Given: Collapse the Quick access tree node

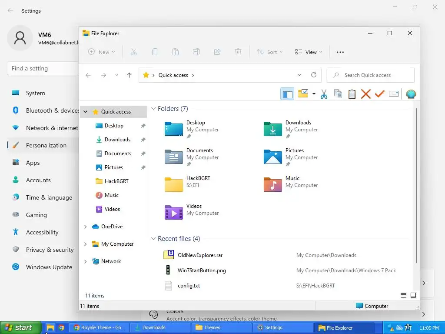Looking at the screenshot, I should (x=86, y=112).
